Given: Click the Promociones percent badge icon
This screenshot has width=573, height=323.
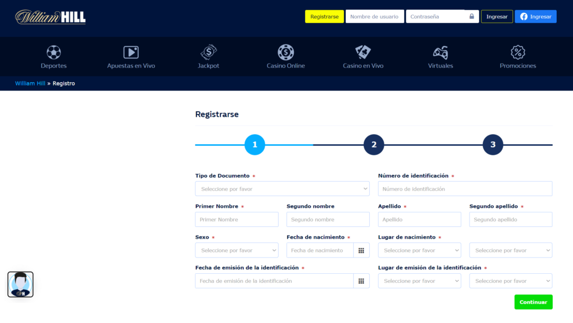Looking at the screenshot, I should pos(518,53).
